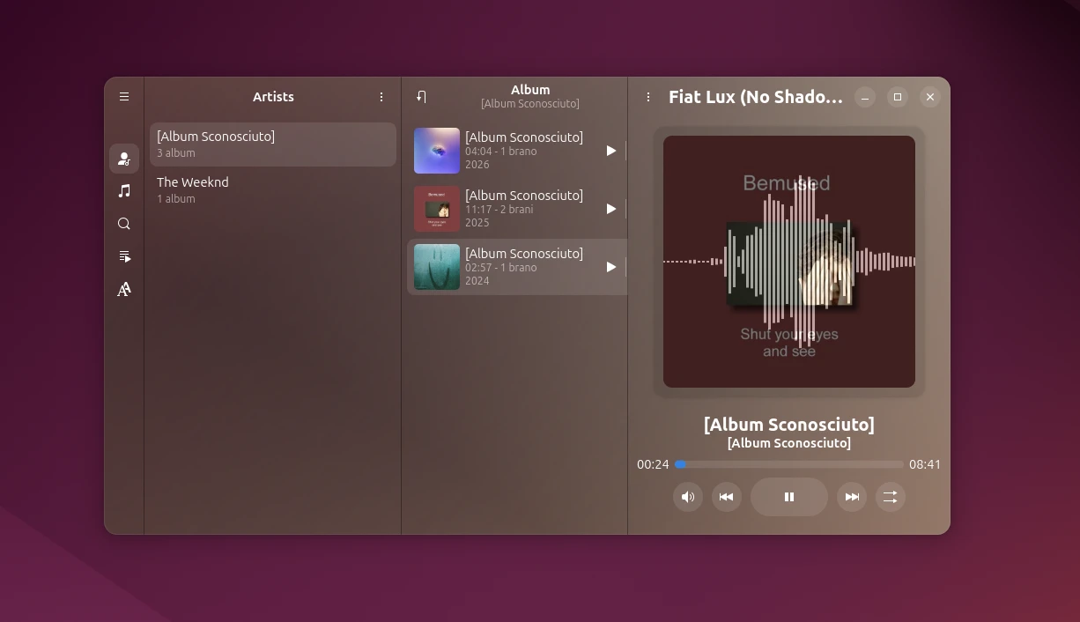Play the 2026 album
1080x622 pixels.
[x=610, y=151]
